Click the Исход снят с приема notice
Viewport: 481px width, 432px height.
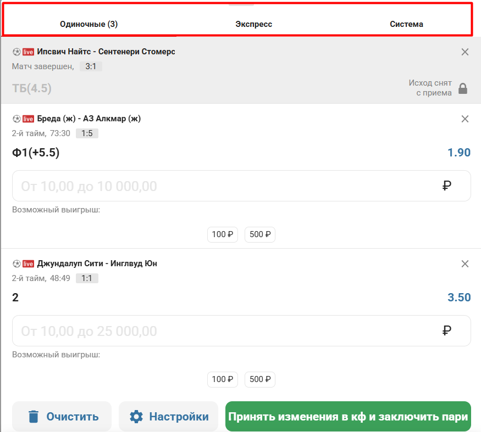point(430,88)
